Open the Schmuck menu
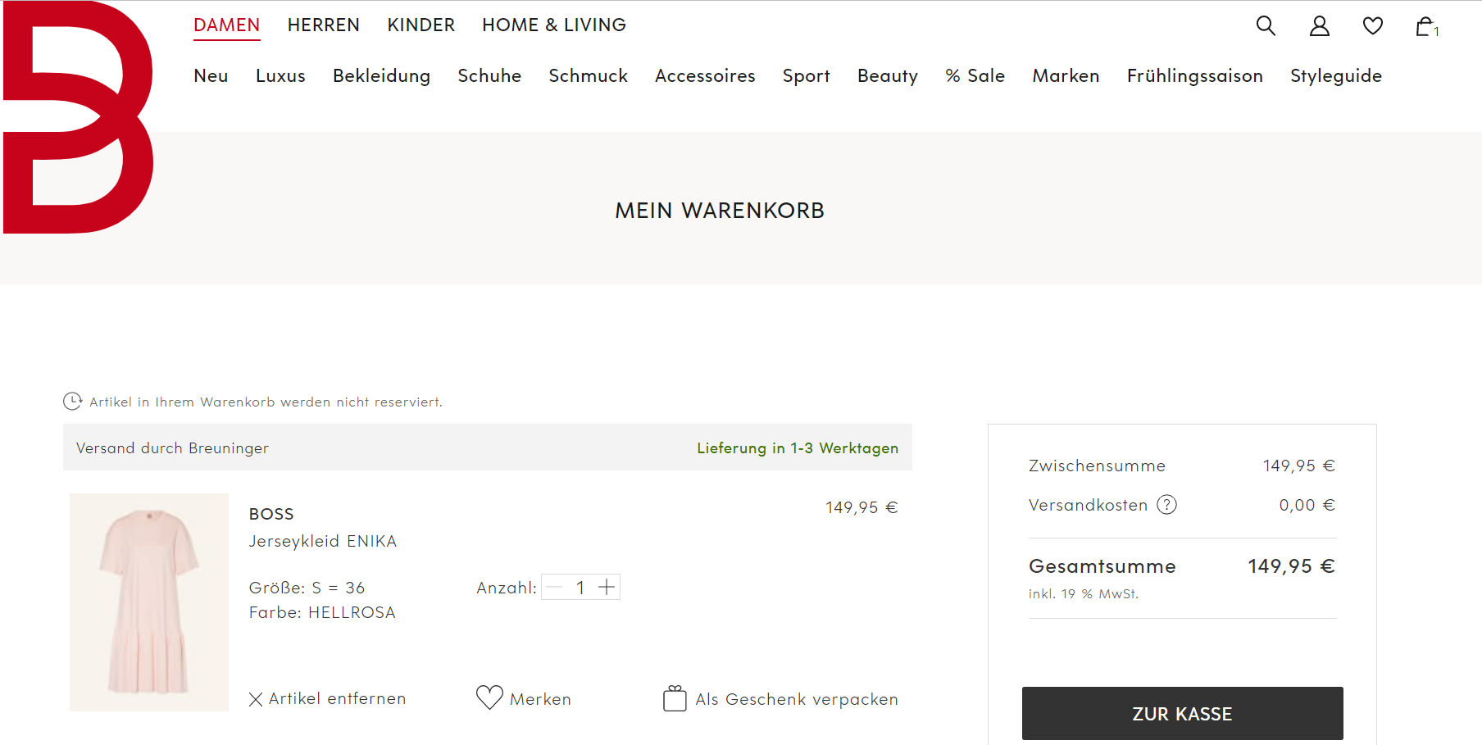This screenshot has height=745, width=1482. coord(588,75)
